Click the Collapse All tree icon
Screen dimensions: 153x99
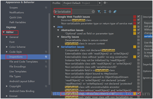pyautogui.click(x=110, y=12)
